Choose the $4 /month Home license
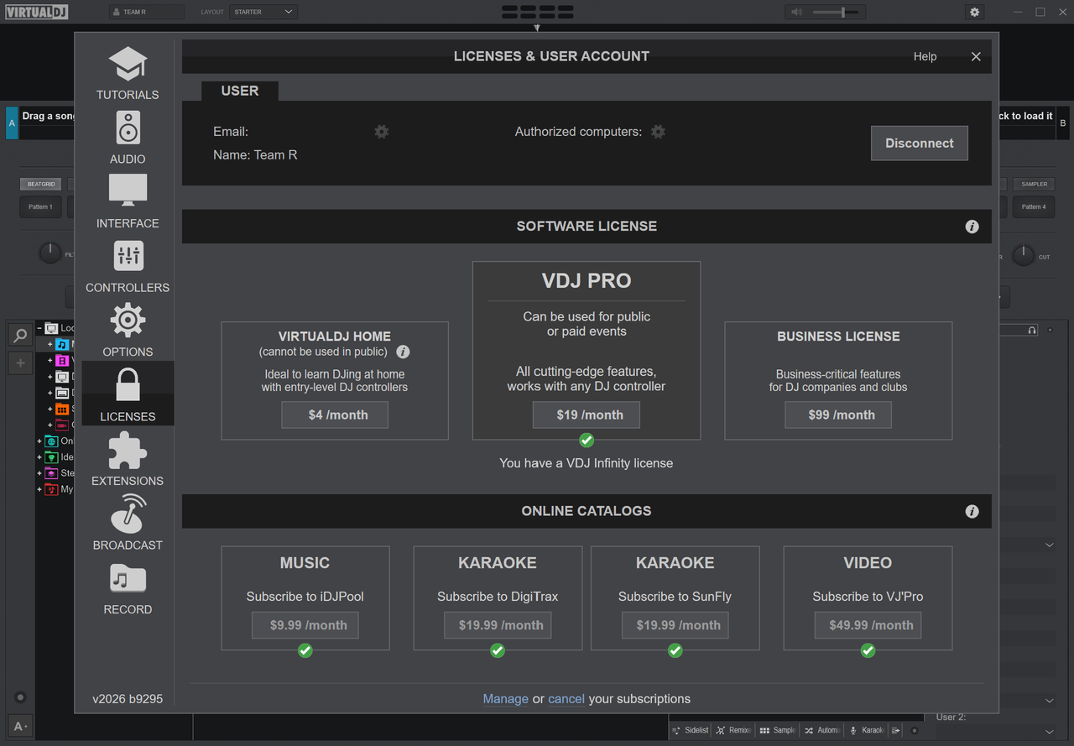 pyautogui.click(x=335, y=415)
